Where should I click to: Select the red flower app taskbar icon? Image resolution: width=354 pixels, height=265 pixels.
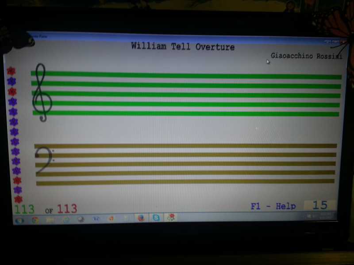click(171, 217)
